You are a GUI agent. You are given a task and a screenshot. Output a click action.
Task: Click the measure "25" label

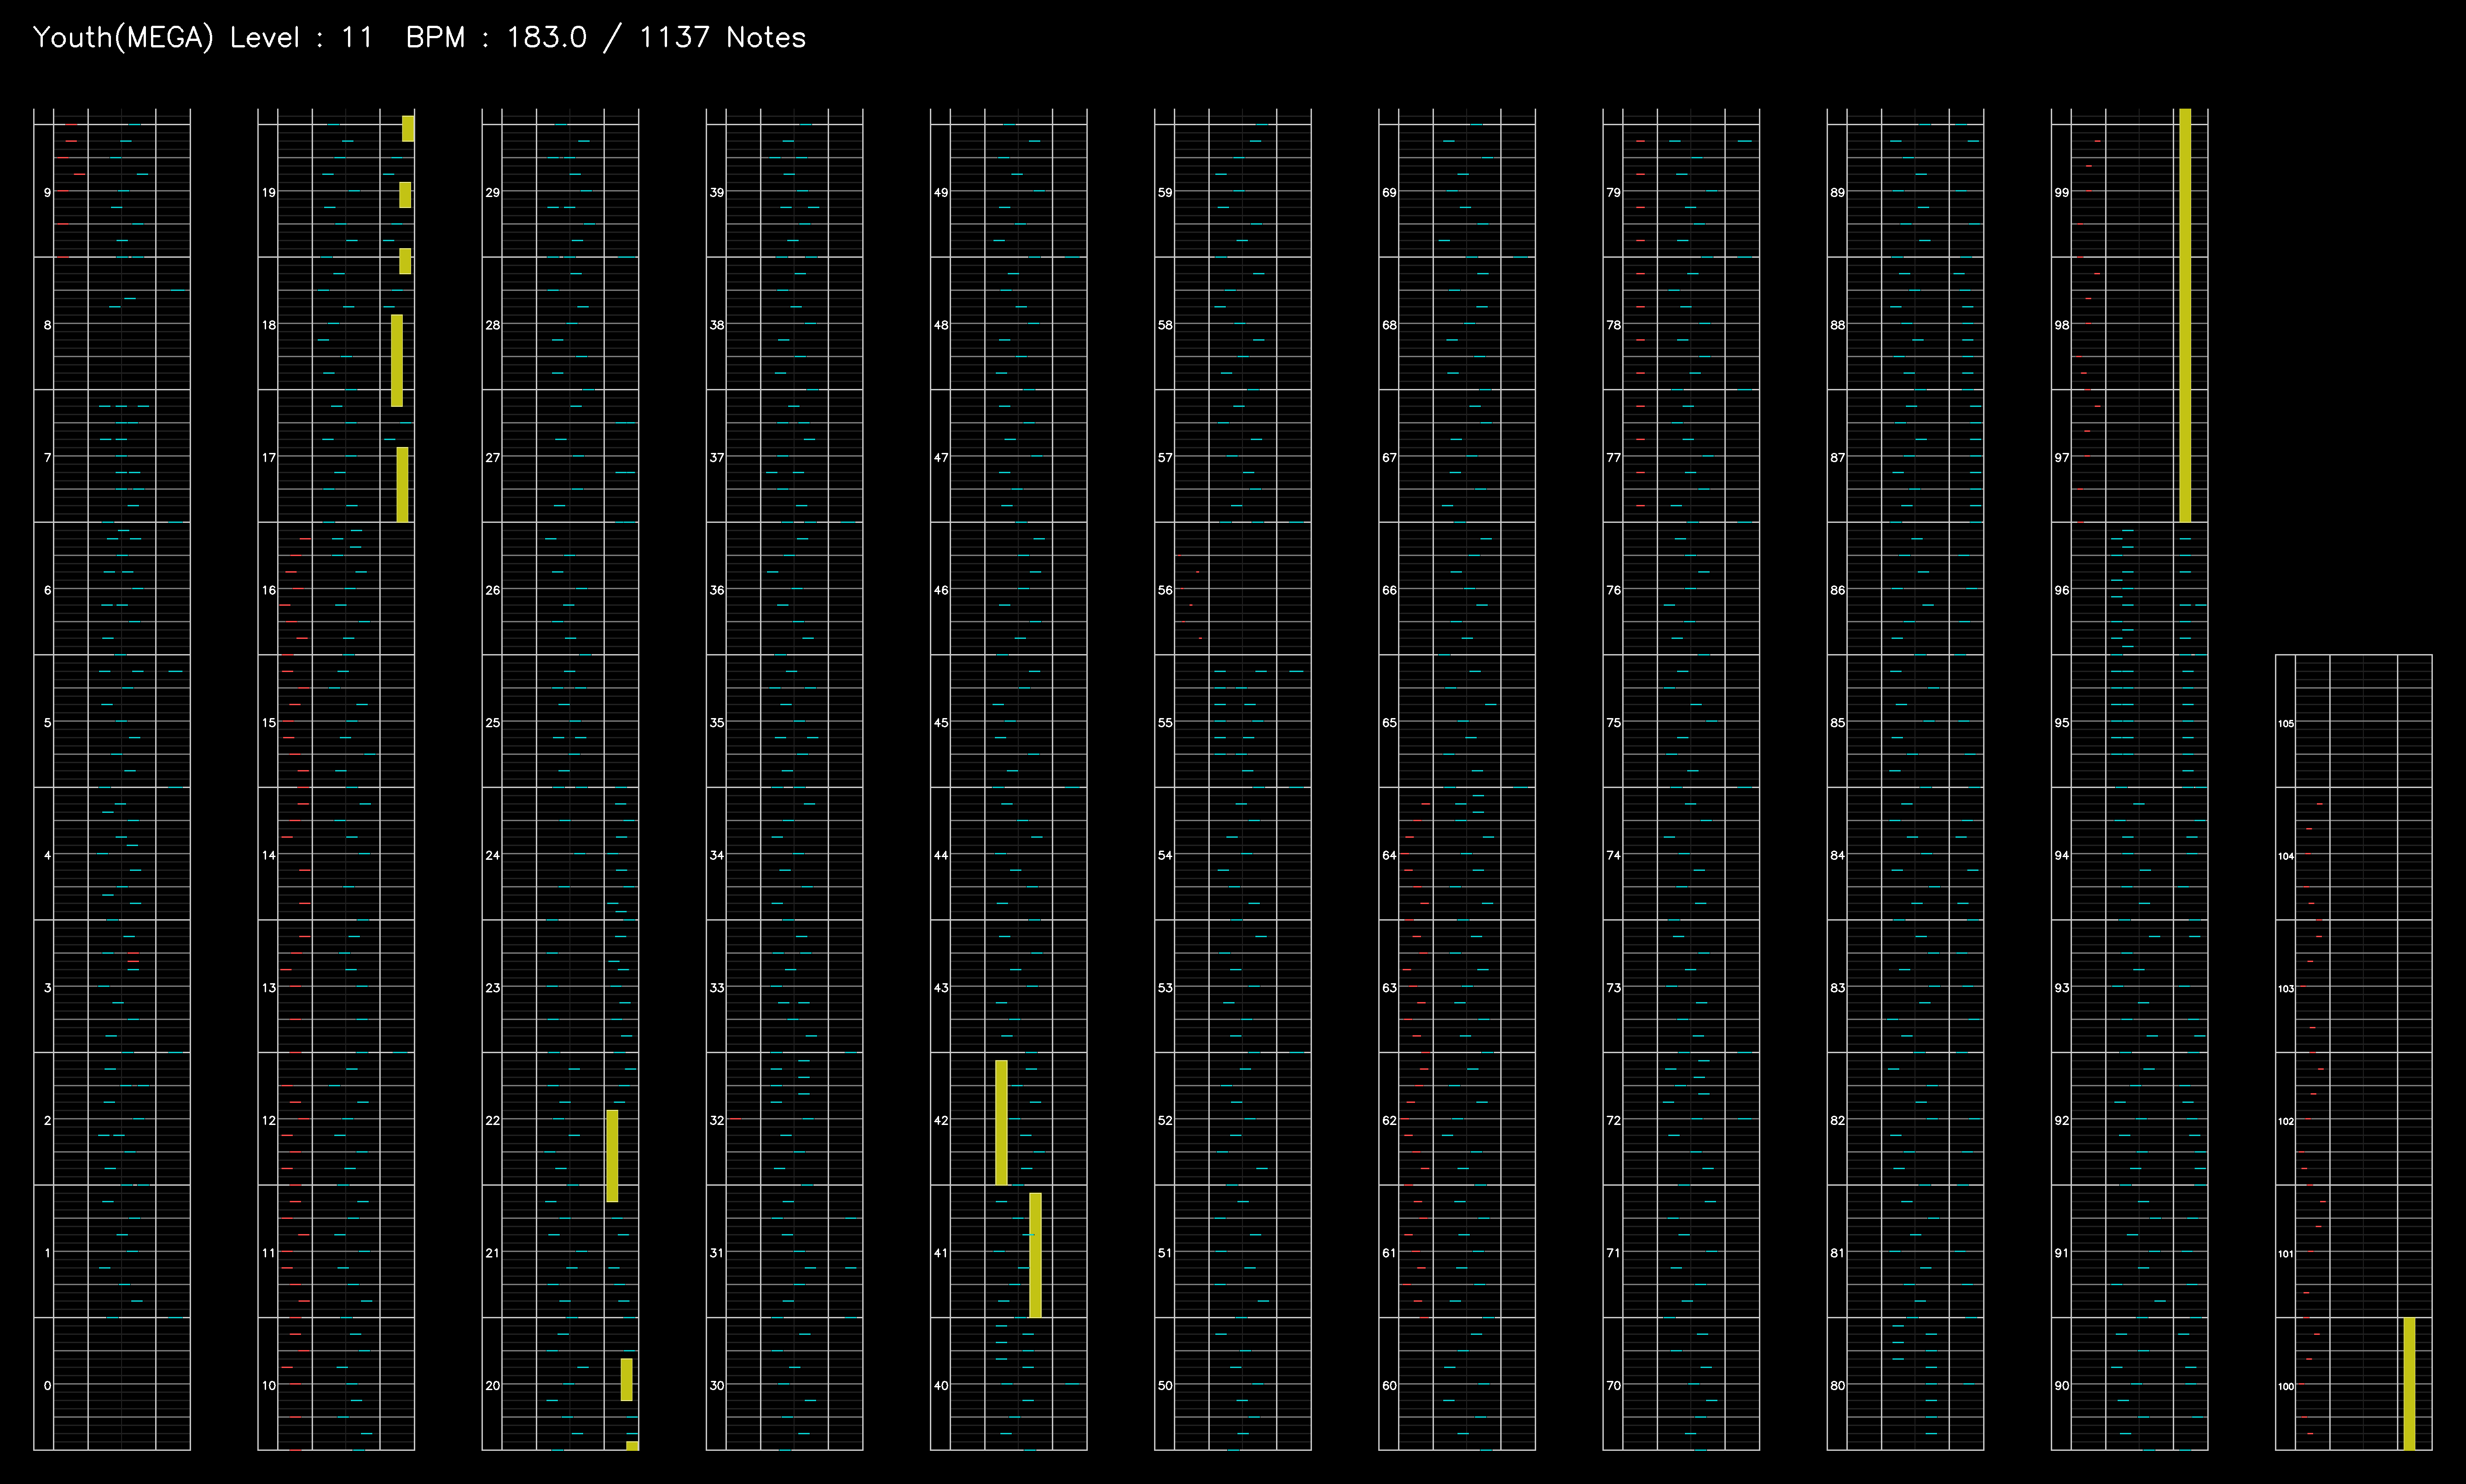[493, 722]
